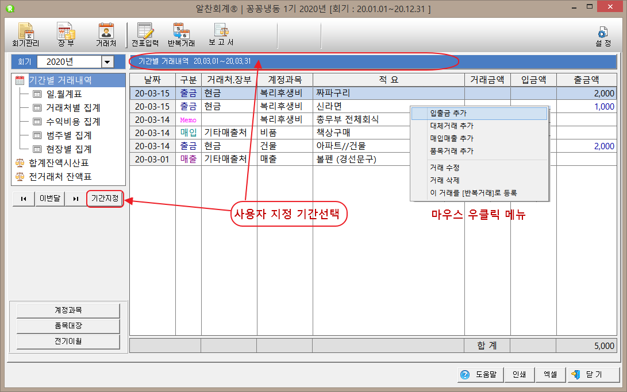The height and width of the screenshot is (392, 627).
Task: Select the 볼펜 (경선문구) transaction row
Action: coord(372,160)
